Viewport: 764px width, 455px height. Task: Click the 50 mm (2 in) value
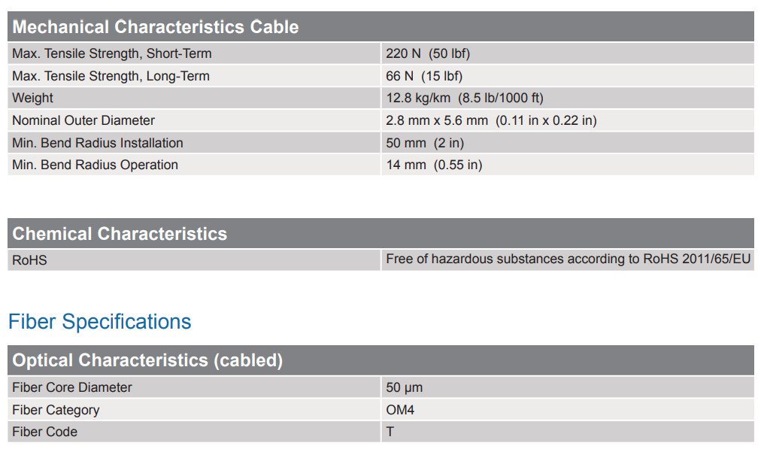[x=425, y=143]
